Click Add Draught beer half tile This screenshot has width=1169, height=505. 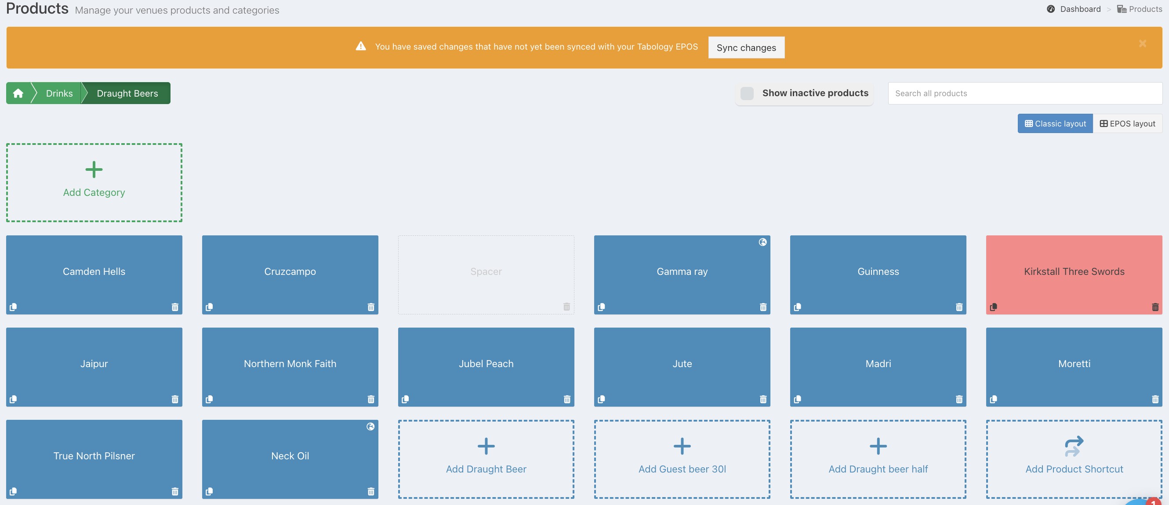[x=879, y=459]
